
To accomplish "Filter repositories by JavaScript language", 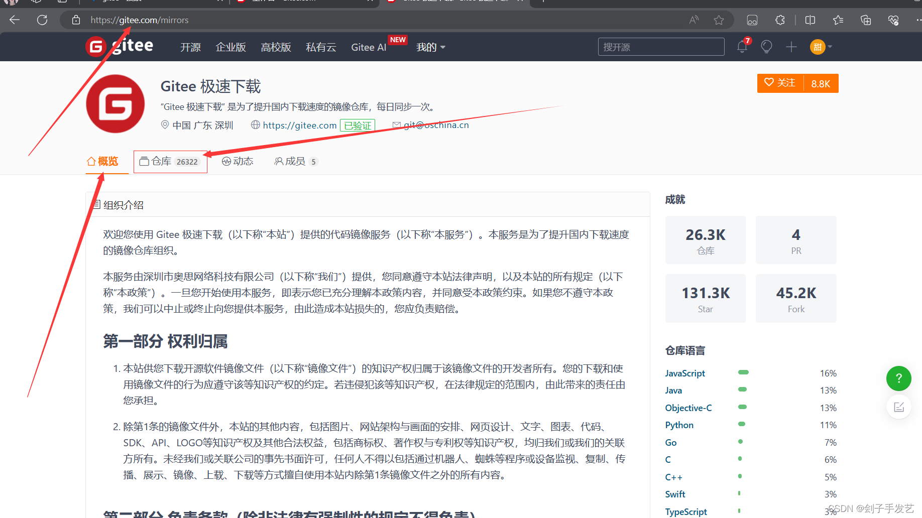I will coord(685,373).
